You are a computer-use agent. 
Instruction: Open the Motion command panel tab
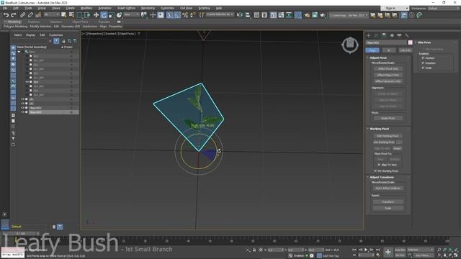[x=392, y=35]
